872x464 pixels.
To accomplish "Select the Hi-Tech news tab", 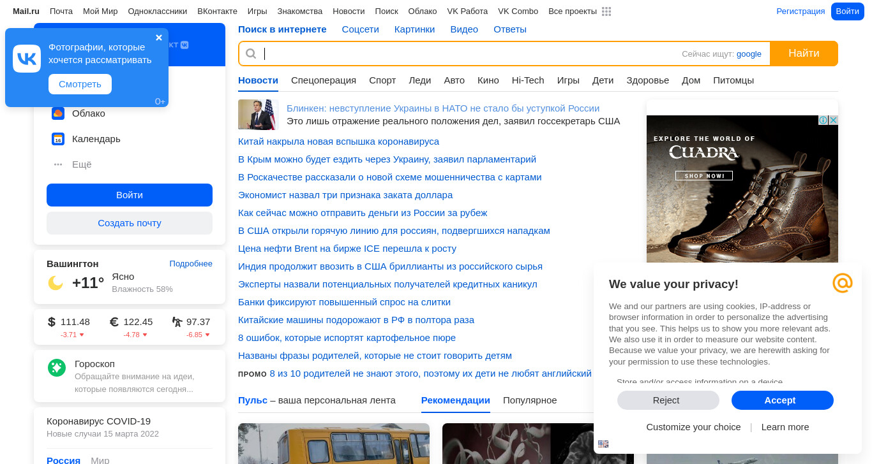I will point(528,80).
